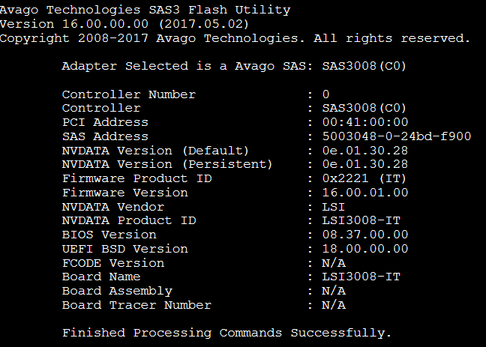
Task: Click the Copyright 2008-2017 Avago Technologies line
Action: (x=235, y=38)
